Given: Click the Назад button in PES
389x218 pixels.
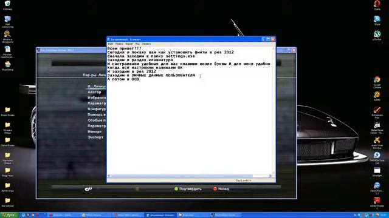Looking at the screenshot, I should (x=221, y=189).
